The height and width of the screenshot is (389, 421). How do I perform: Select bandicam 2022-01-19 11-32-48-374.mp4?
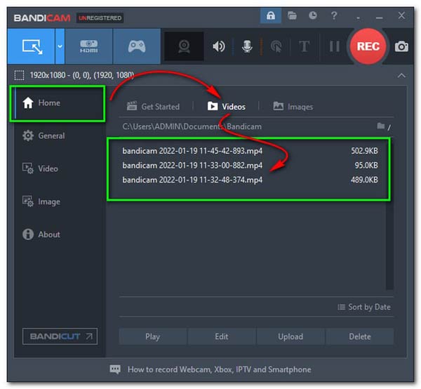tap(250, 180)
